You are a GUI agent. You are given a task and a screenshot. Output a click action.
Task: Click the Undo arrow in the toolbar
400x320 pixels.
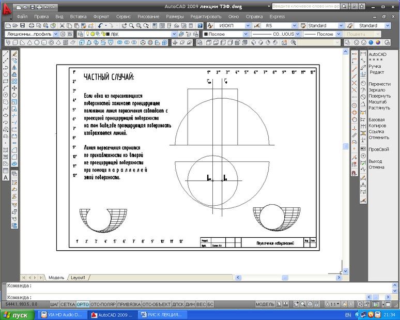pos(101,25)
